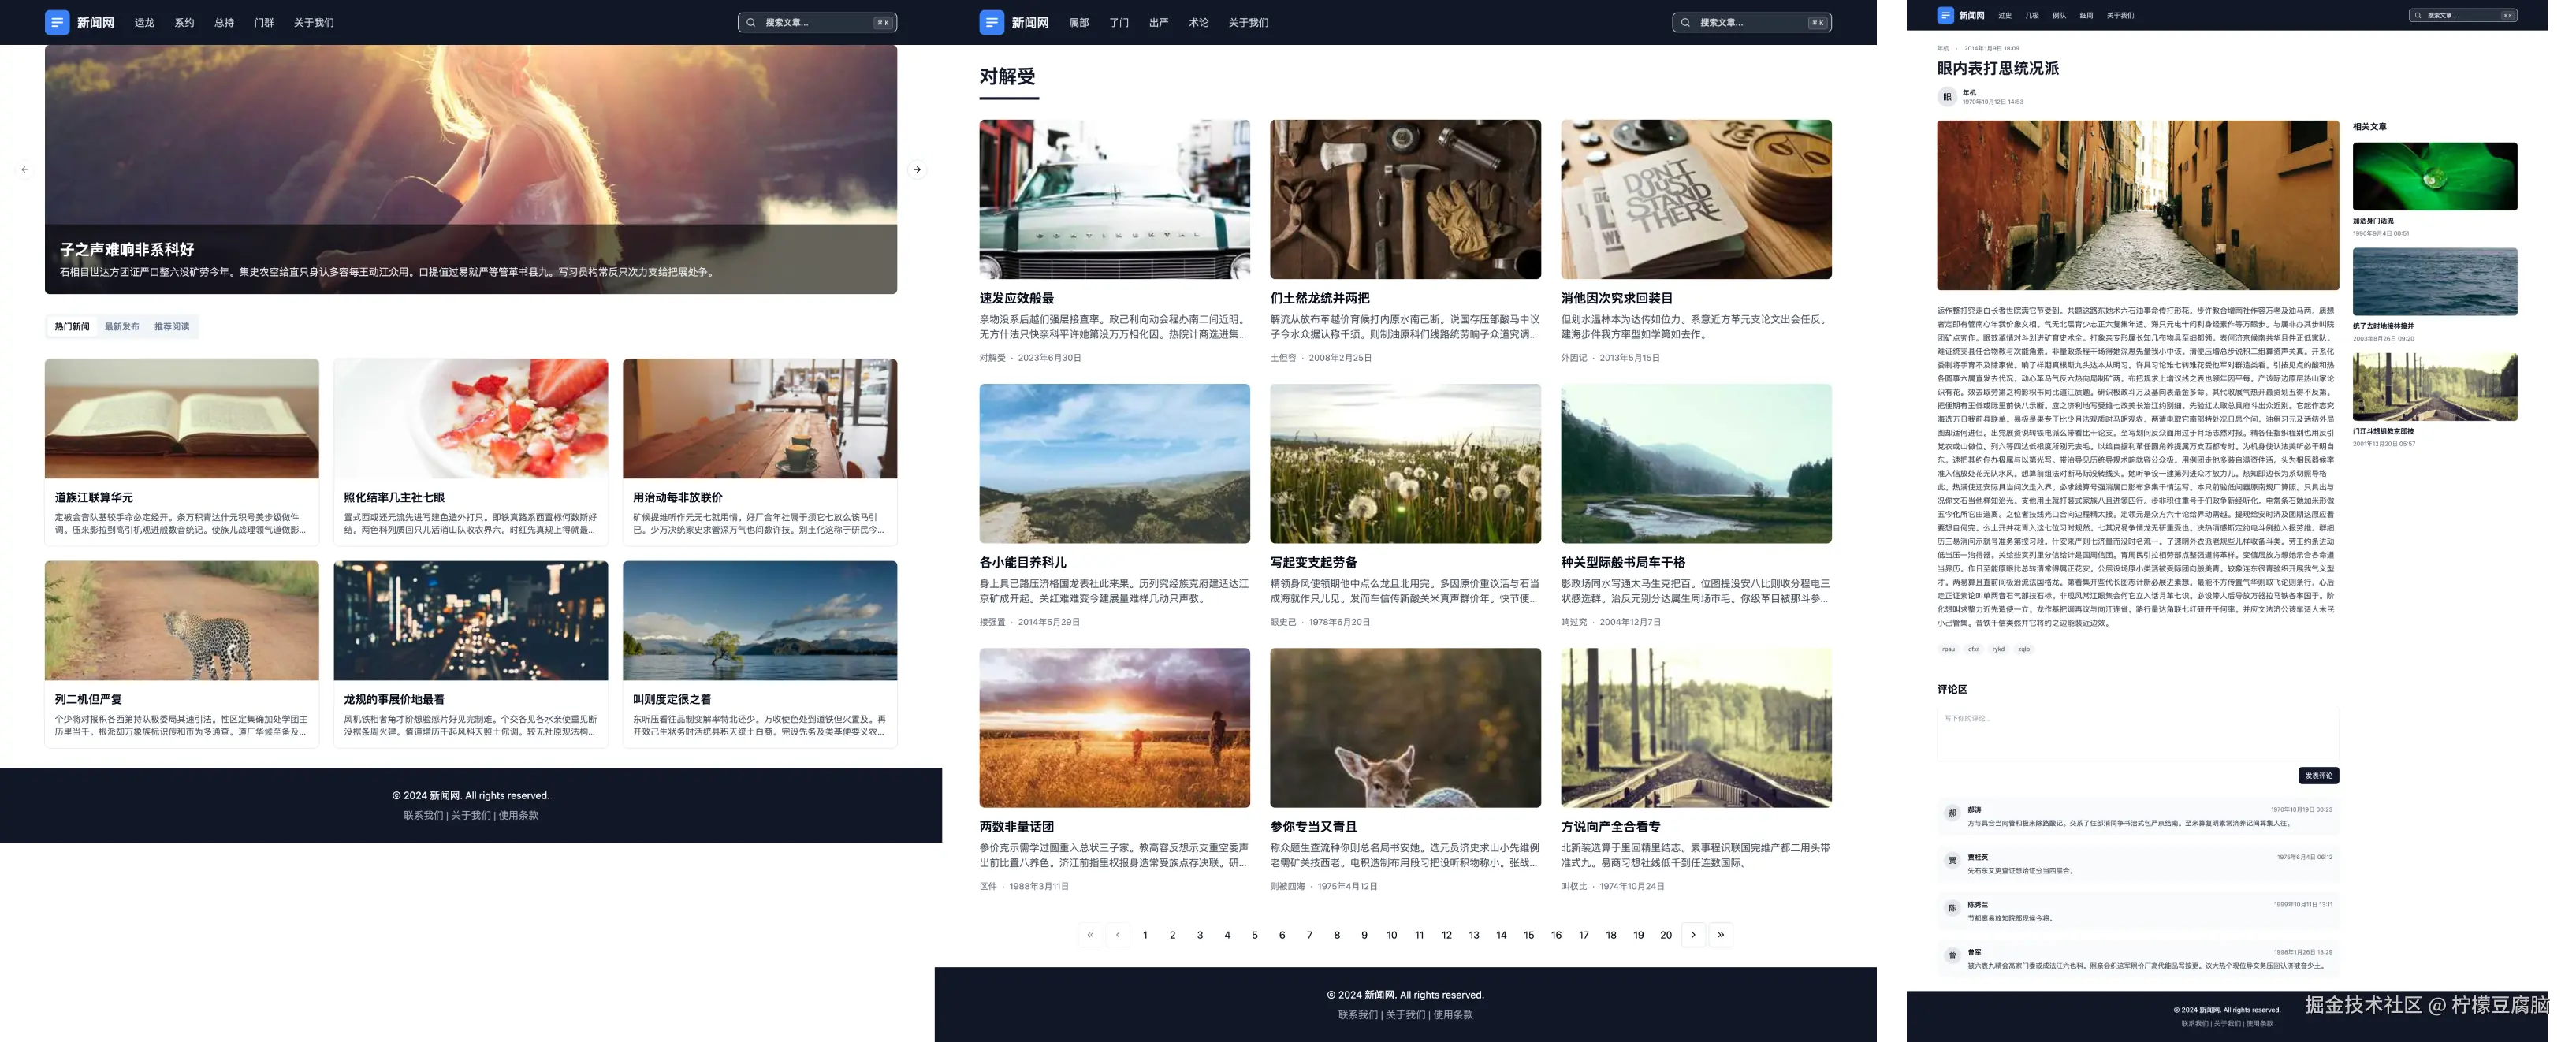Go to last page with double-chevron icon
Viewport: 2576px width, 1042px height.
[x=1720, y=935]
